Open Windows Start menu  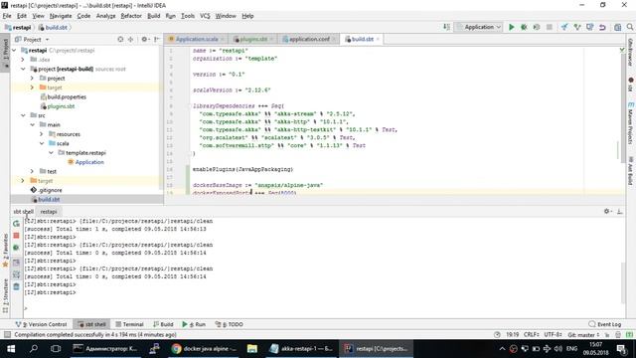[11, 349]
